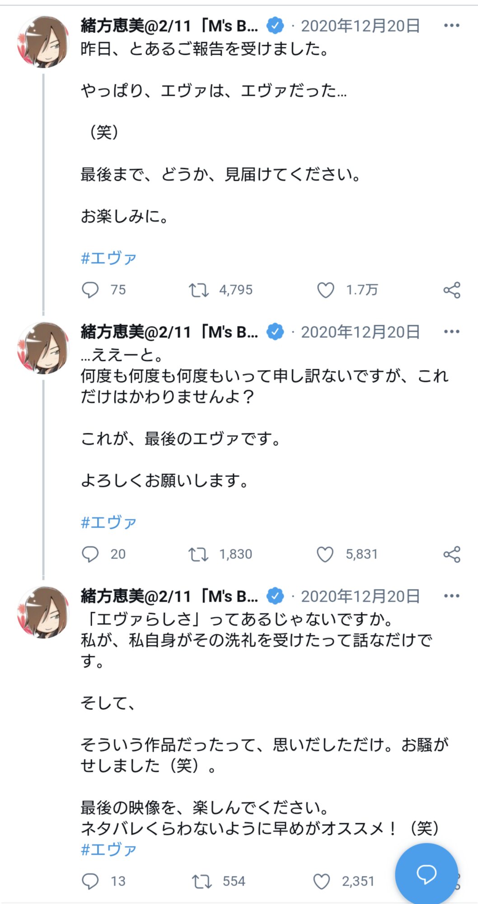Open #エヴァ hashtag in the second tweet

(108, 523)
